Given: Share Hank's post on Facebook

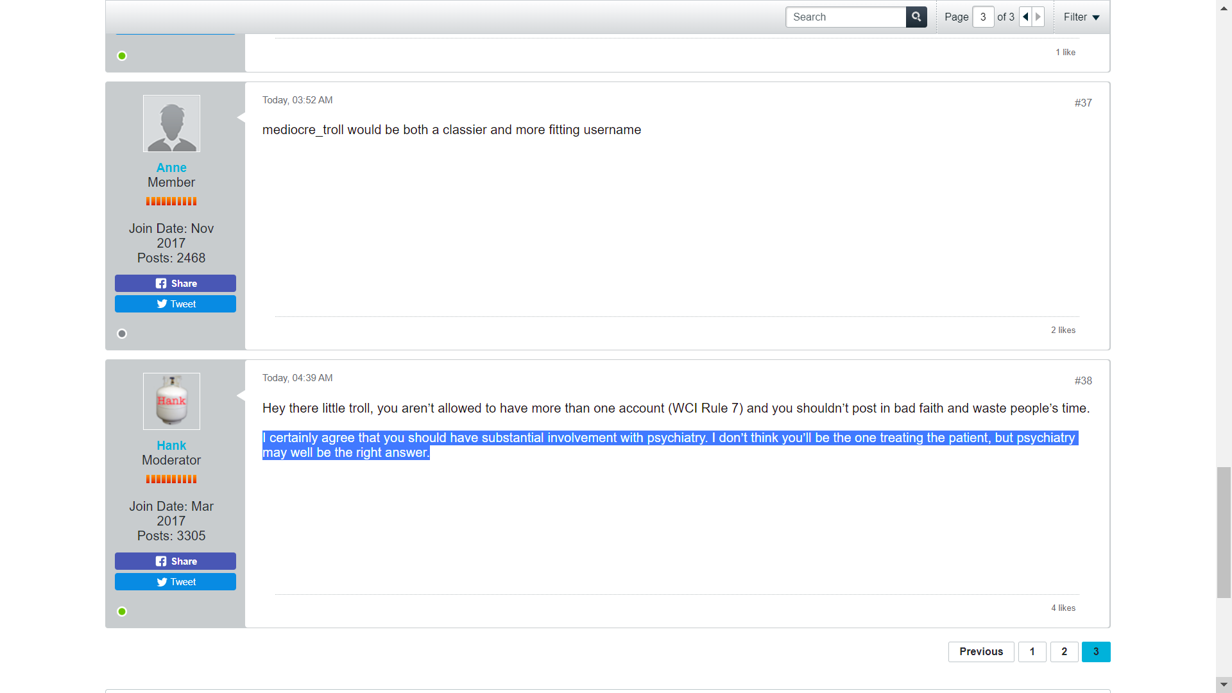Looking at the screenshot, I should point(175,561).
